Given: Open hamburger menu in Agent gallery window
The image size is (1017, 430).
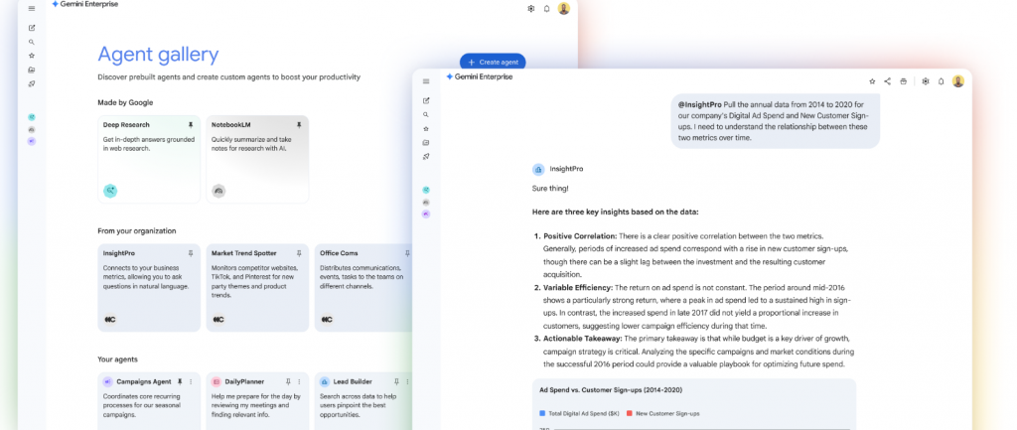Looking at the screenshot, I should coord(32,8).
